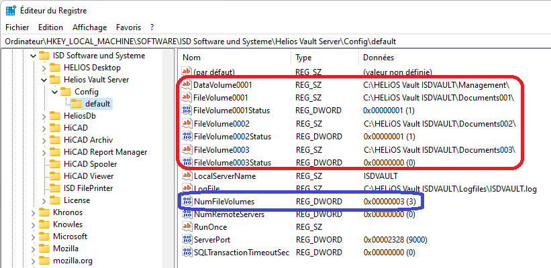551x268 pixels.
Task: Click the Registry Editor app icon in title bar
Action: pyautogui.click(x=11, y=11)
